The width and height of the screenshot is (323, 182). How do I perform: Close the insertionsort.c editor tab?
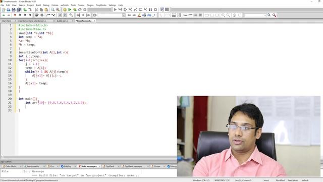click(94, 21)
